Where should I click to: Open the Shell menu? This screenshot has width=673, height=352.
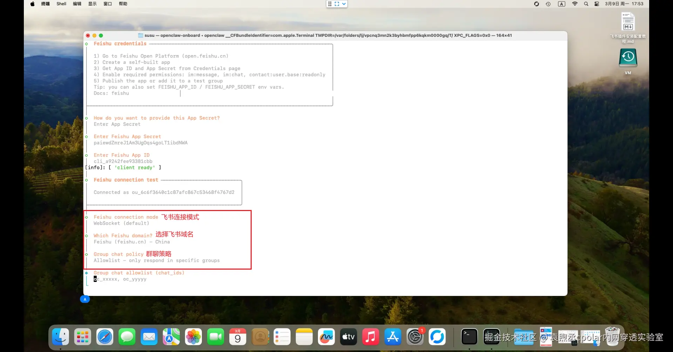[x=61, y=4]
